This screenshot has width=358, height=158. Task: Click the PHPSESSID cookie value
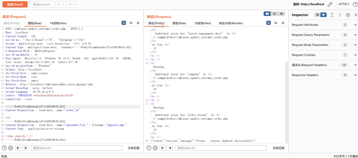(x=53, y=95)
